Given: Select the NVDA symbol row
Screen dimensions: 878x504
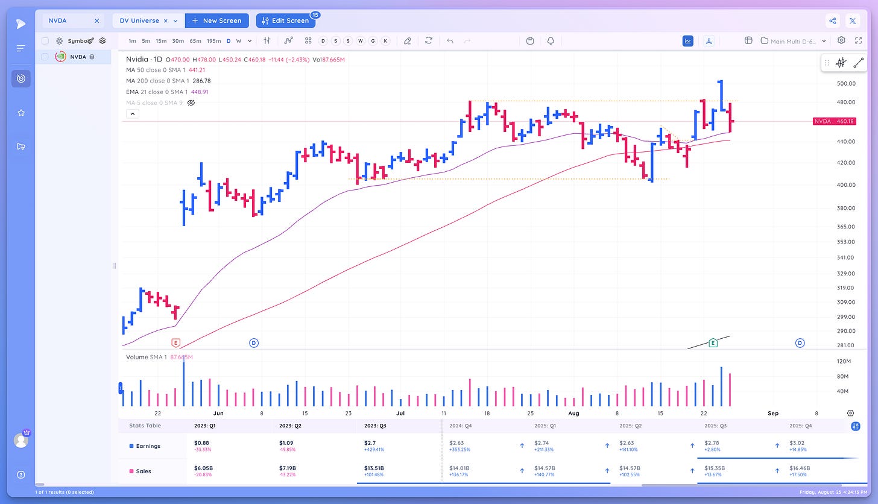Looking at the screenshot, I should click(x=73, y=57).
